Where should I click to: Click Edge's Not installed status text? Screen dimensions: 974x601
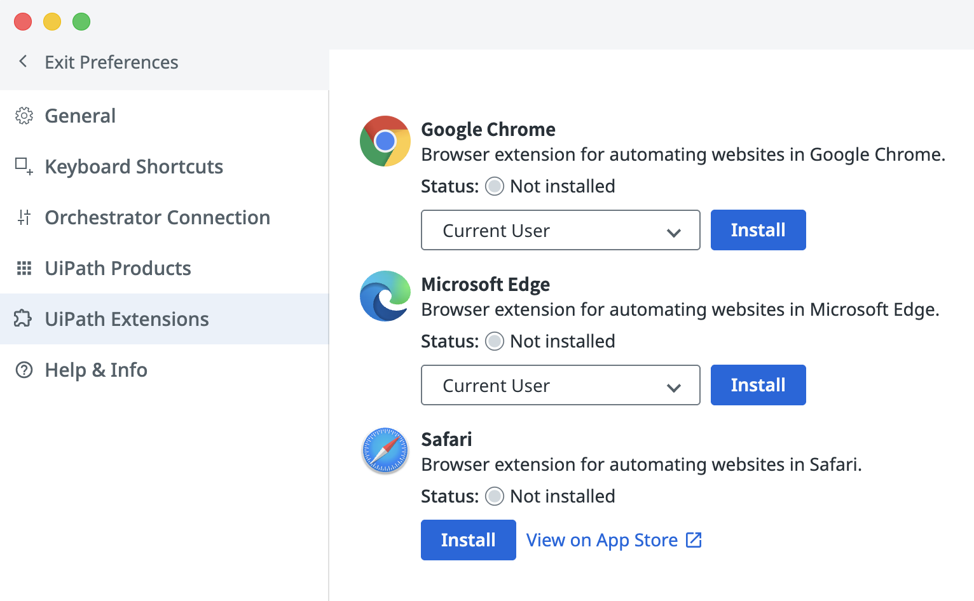[x=563, y=341]
